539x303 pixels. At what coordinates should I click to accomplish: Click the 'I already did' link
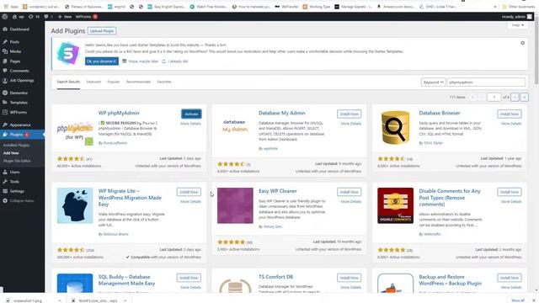point(178,61)
